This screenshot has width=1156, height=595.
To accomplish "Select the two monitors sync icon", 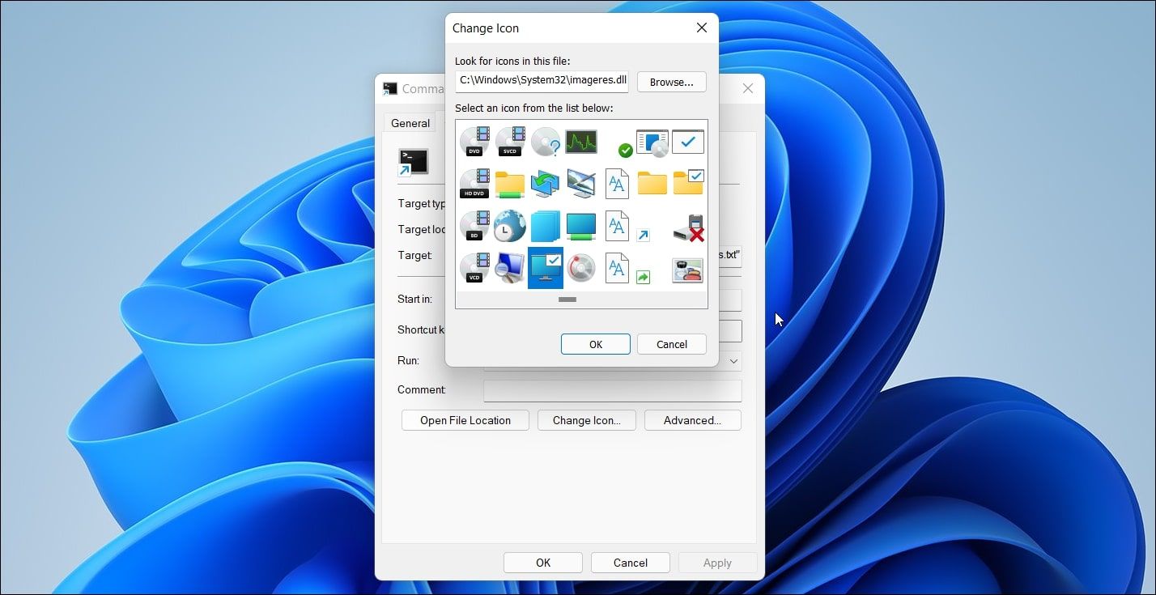I will (546, 184).
